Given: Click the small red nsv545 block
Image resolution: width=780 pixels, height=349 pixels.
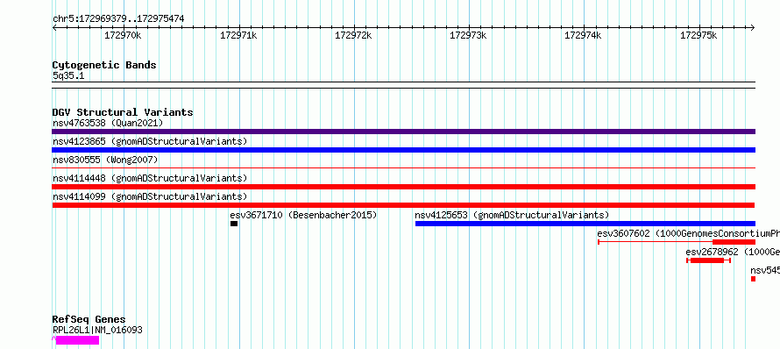Looking at the screenshot, I should pyautogui.click(x=753, y=279).
